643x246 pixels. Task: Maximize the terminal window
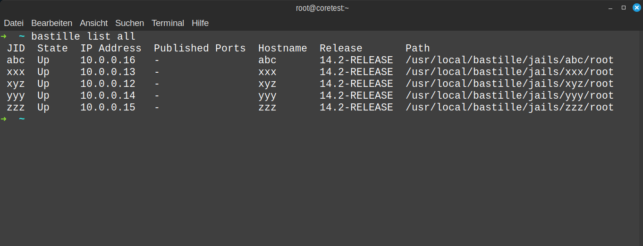624,8
